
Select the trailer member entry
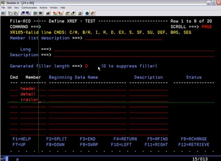click(x=29, y=100)
